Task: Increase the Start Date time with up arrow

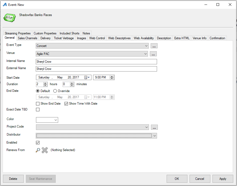Action: [x=112, y=76]
